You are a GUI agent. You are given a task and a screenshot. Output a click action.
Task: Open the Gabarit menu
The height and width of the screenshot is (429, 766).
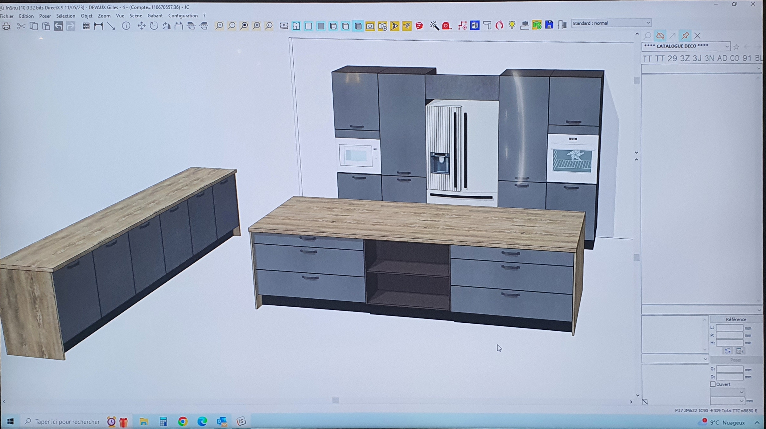tap(155, 16)
